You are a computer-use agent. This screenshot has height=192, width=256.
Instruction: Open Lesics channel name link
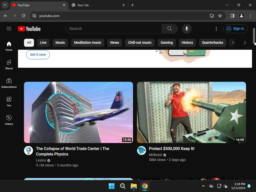point(41,160)
